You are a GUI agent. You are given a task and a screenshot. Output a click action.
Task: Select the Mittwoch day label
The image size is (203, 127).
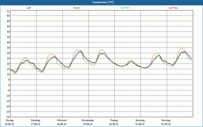(62, 120)
